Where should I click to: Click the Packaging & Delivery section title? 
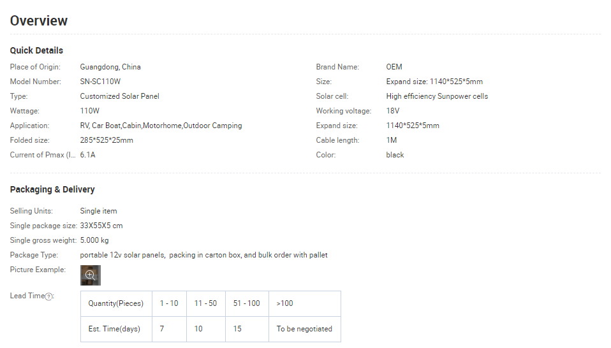tap(52, 189)
